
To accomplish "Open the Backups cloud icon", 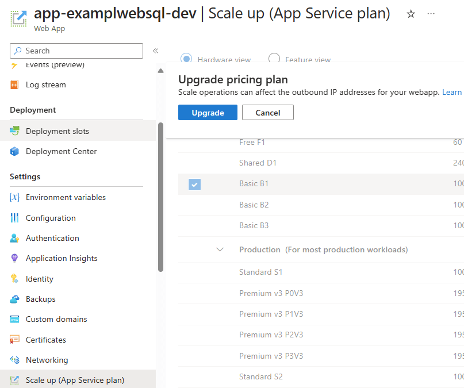I will (x=14, y=299).
